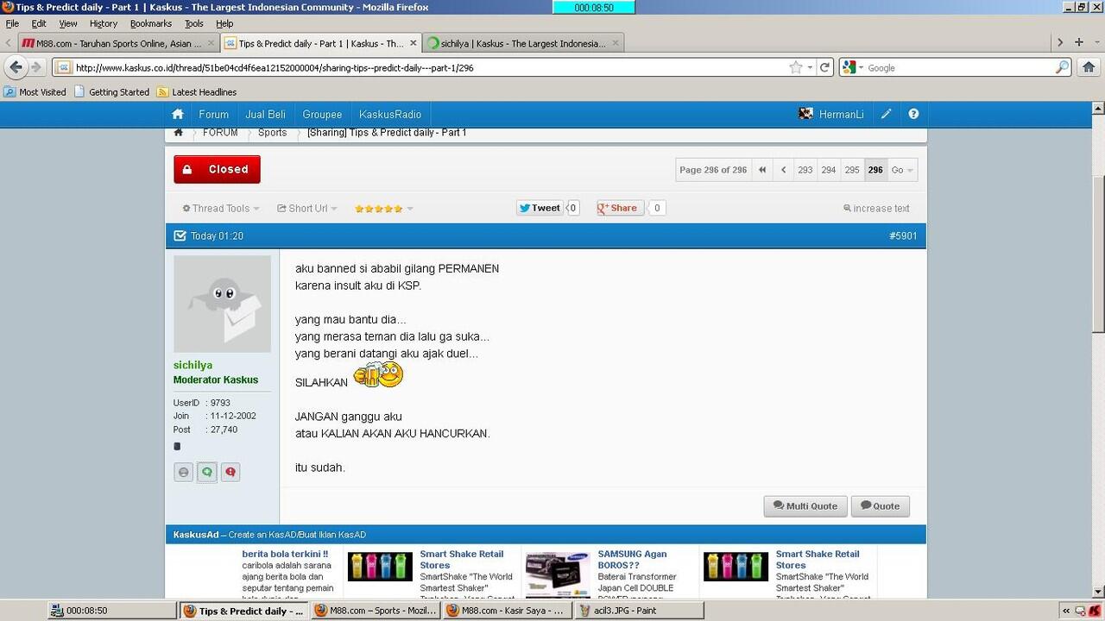1105x621 pixels.
Task: Click the sichilya username link
Action: click(193, 366)
